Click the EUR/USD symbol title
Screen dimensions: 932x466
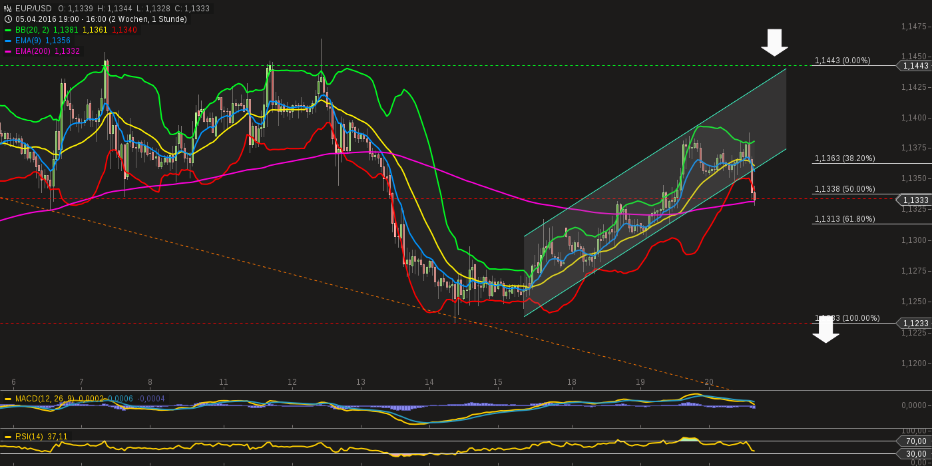pos(33,9)
